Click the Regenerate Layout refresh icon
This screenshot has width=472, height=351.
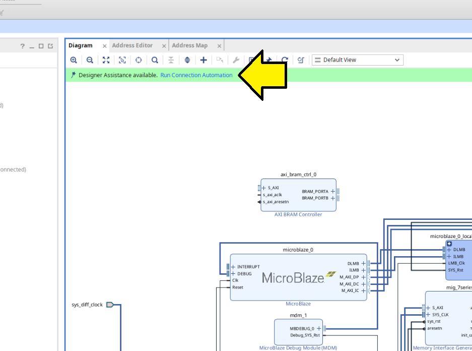(285, 60)
